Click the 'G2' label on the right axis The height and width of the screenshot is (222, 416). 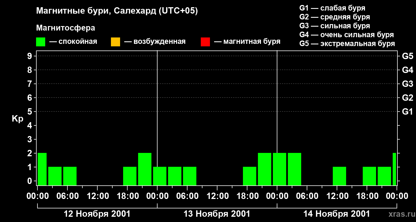click(x=408, y=98)
